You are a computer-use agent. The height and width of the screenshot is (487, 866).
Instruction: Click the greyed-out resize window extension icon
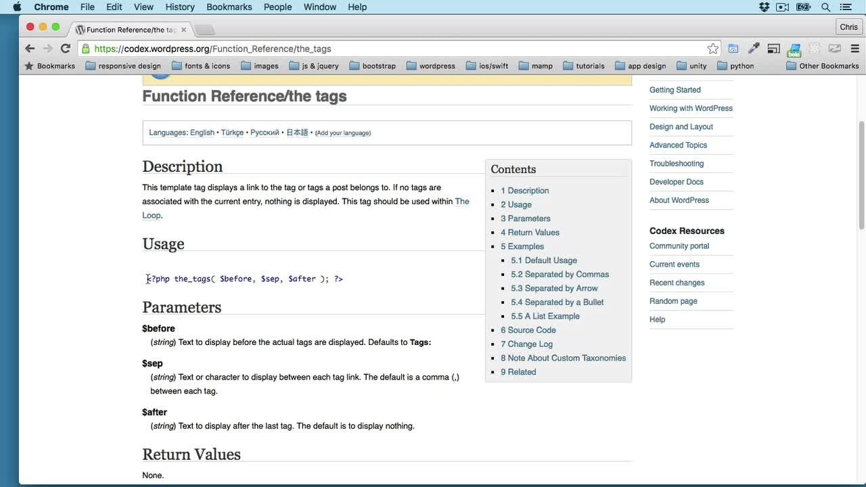[835, 49]
